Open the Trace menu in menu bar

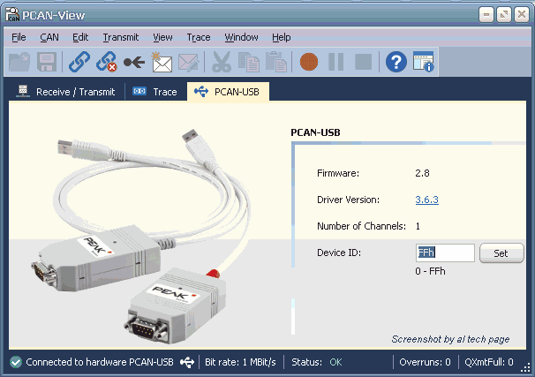tap(199, 37)
